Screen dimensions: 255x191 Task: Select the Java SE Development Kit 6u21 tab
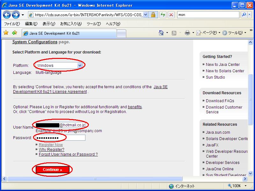click(69, 33)
